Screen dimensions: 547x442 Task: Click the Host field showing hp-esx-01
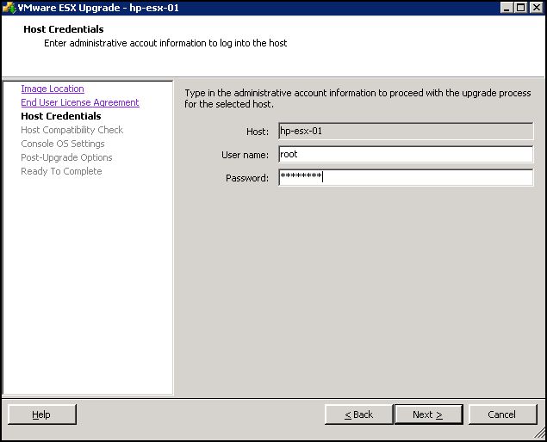pyautogui.click(x=406, y=132)
